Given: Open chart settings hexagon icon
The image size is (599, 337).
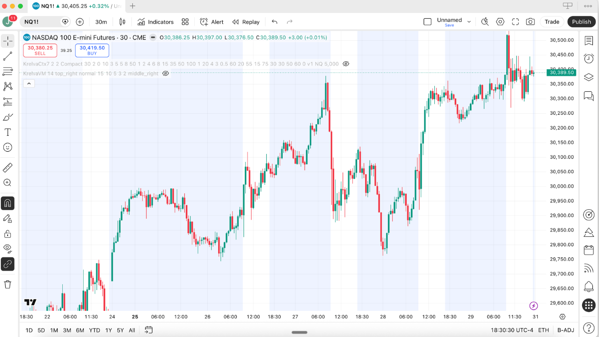Looking at the screenshot, I should [x=500, y=22].
